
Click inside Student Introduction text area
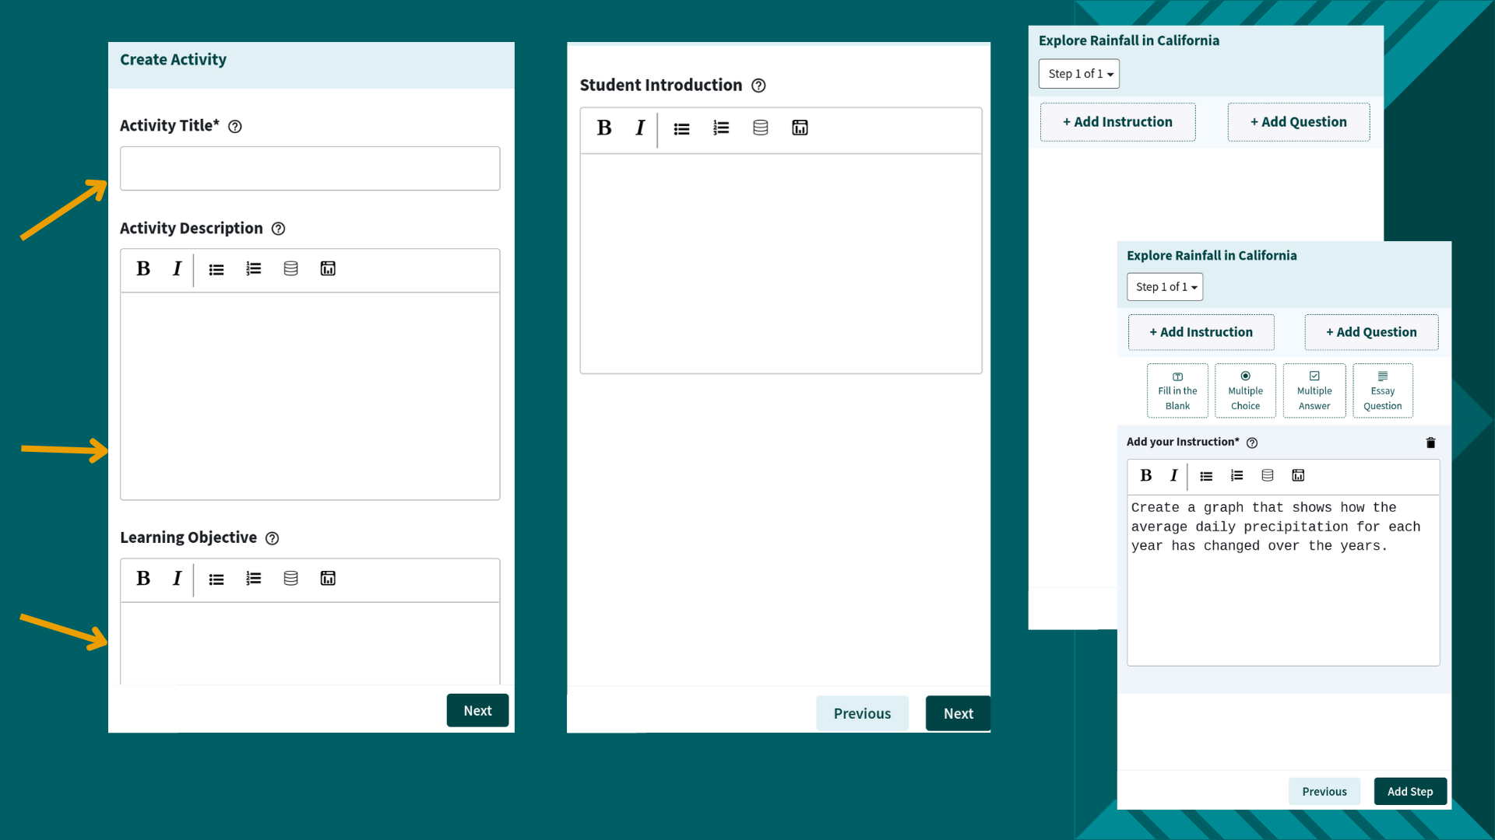(781, 264)
